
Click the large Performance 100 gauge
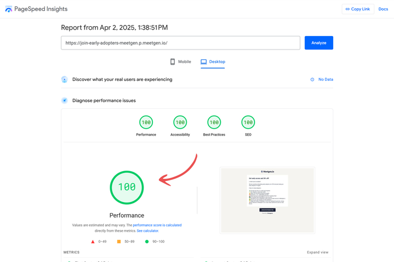(x=127, y=187)
